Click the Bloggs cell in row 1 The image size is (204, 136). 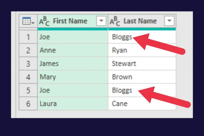point(142,37)
